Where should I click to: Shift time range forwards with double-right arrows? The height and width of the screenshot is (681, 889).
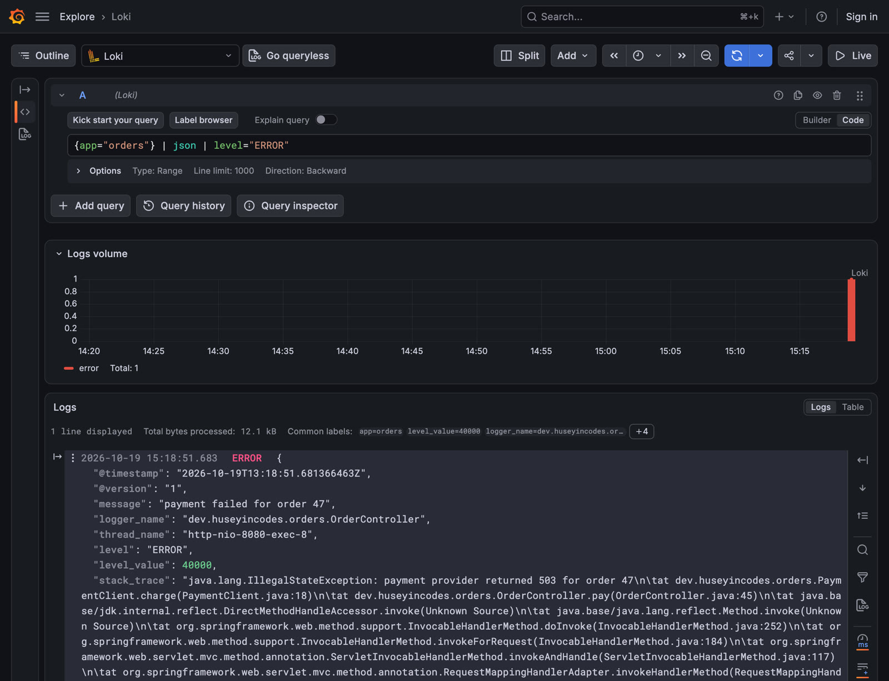(x=682, y=56)
